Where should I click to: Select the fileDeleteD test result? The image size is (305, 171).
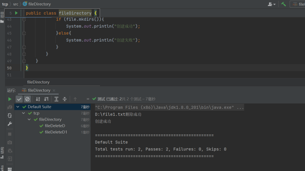point(55,126)
